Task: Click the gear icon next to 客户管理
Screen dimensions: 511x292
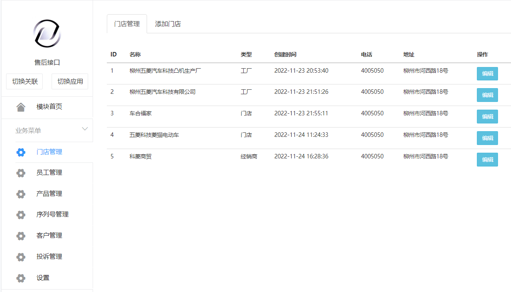Action: 21,236
